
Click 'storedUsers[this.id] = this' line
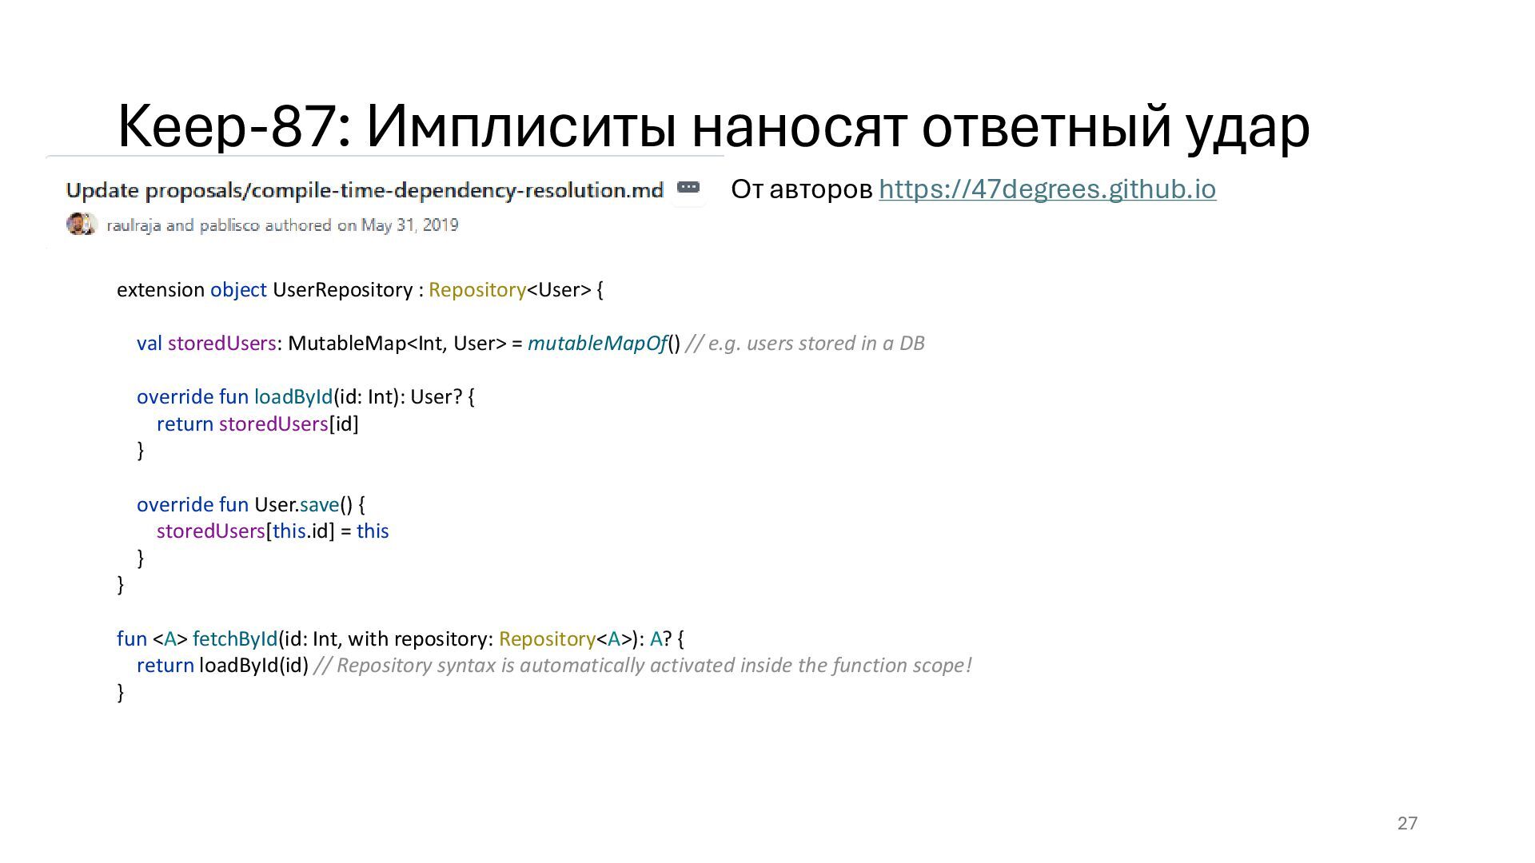(272, 531)
